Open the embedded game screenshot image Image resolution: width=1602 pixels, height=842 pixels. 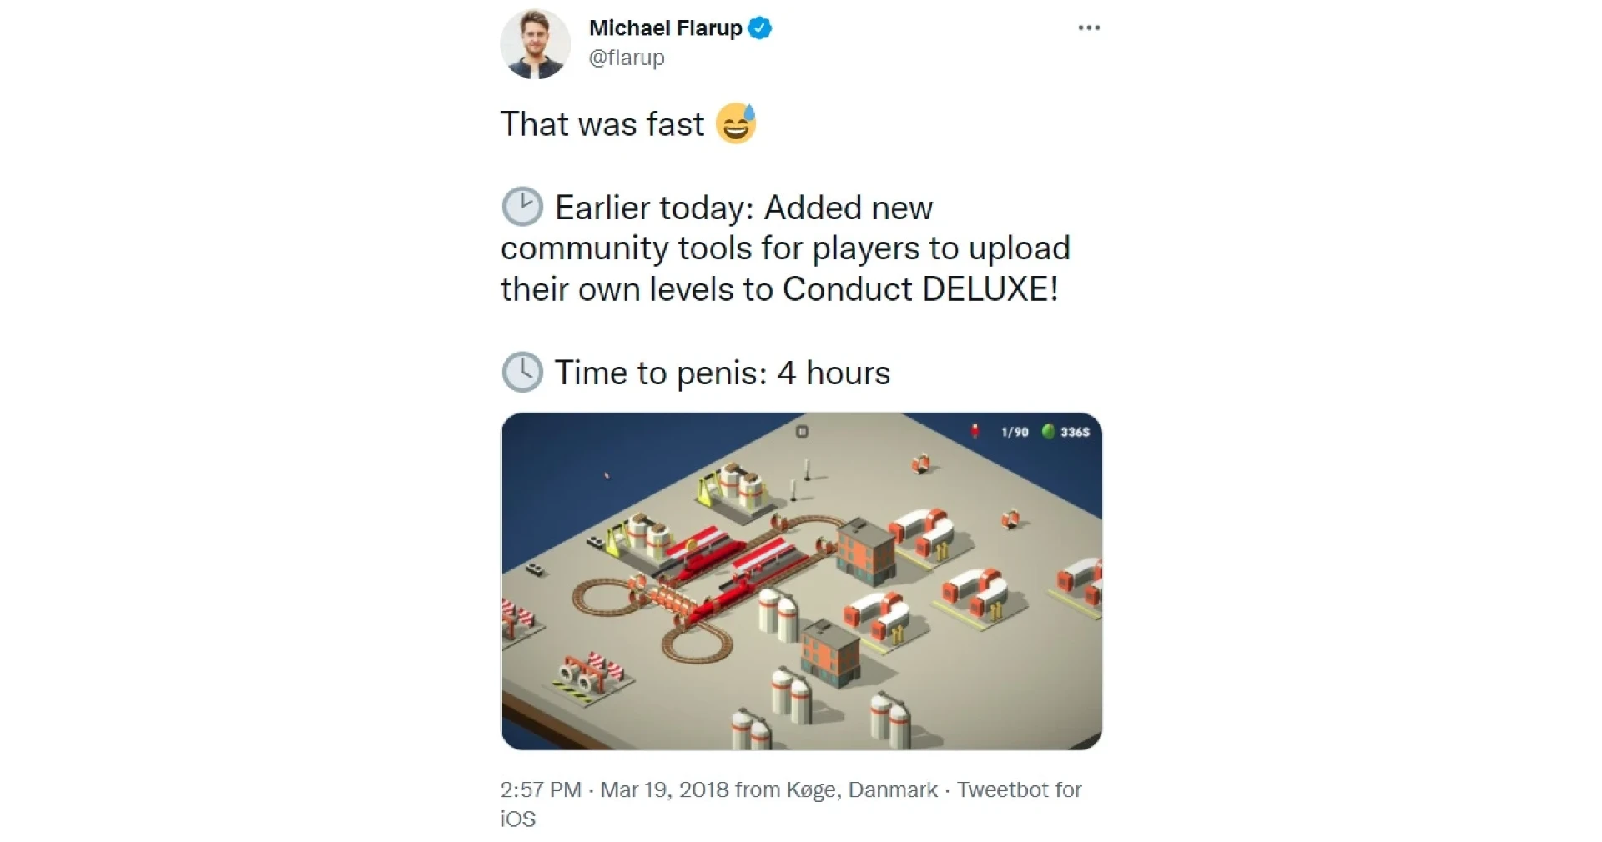click(802, 581)
